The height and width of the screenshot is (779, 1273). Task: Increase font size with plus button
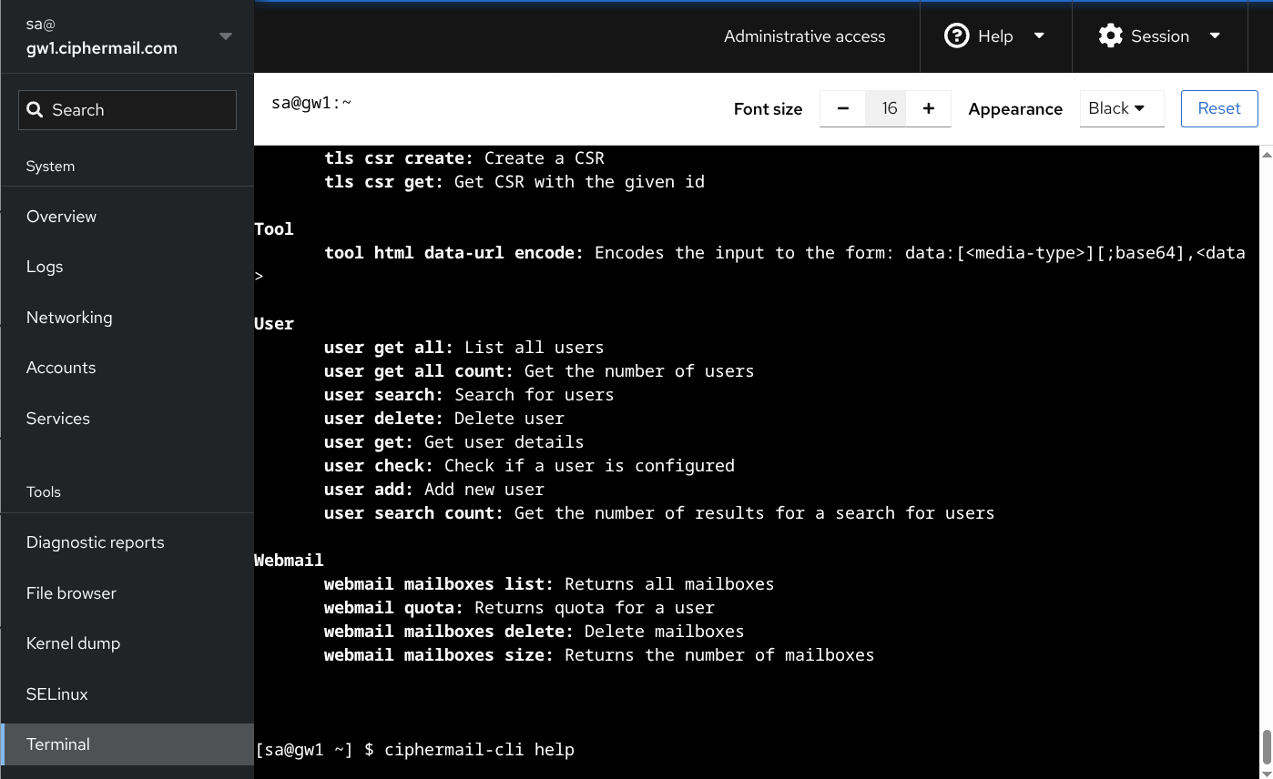tap(928, 109)
